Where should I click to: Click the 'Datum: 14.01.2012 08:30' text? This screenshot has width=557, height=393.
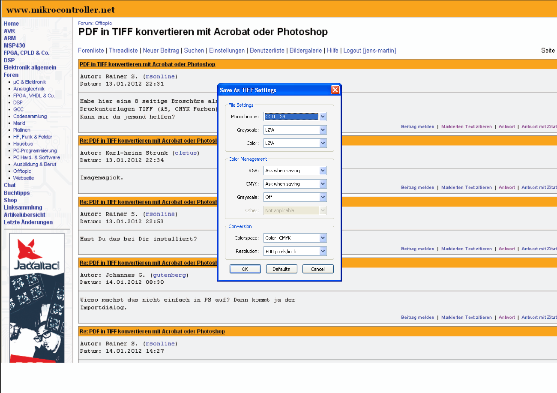coord(122,282)
